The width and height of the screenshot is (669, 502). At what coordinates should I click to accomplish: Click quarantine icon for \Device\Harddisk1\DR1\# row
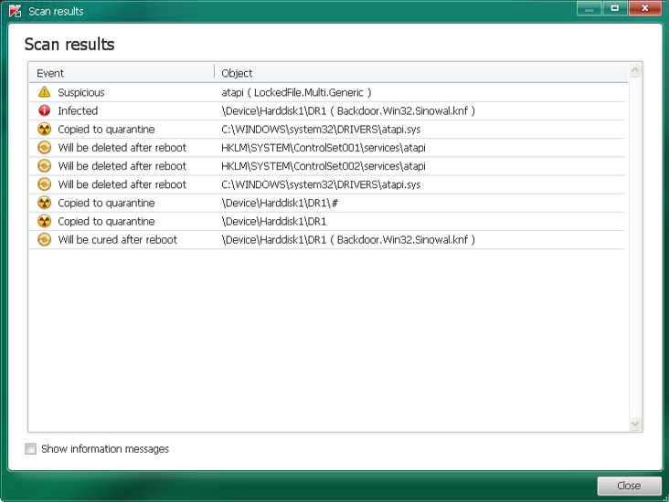click(x=44, y=203)
